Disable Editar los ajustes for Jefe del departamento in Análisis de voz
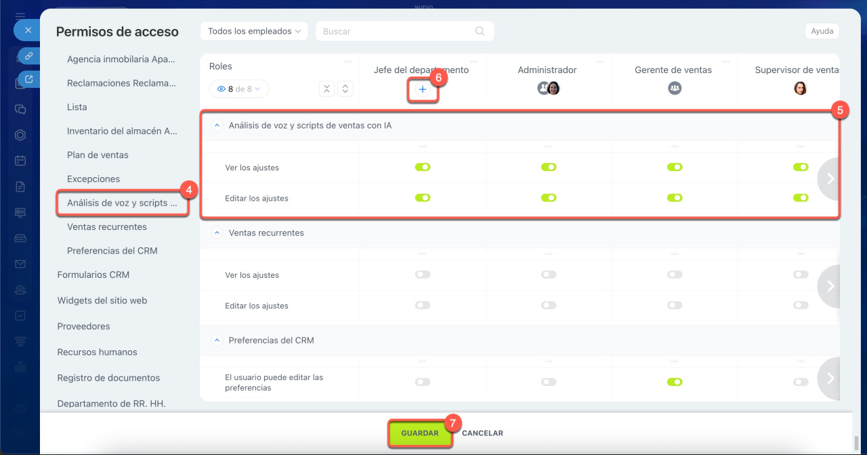The height and width of the screenshot is (455, 867). point(423,198)
